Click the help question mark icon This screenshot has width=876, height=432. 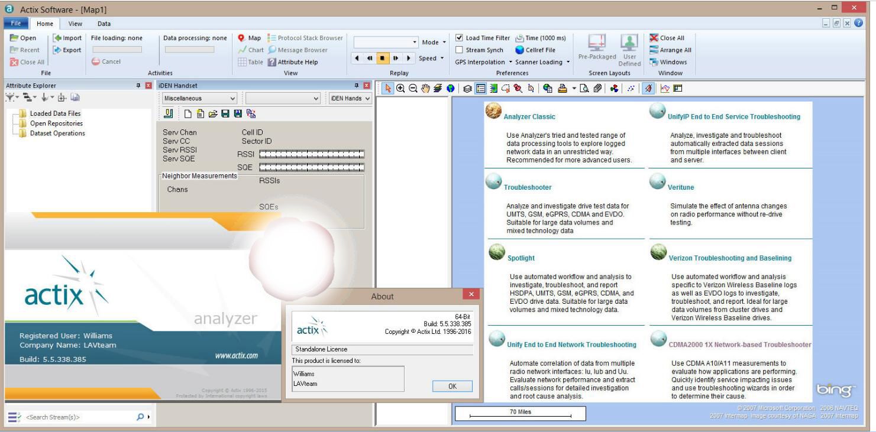tap(858, 23)
